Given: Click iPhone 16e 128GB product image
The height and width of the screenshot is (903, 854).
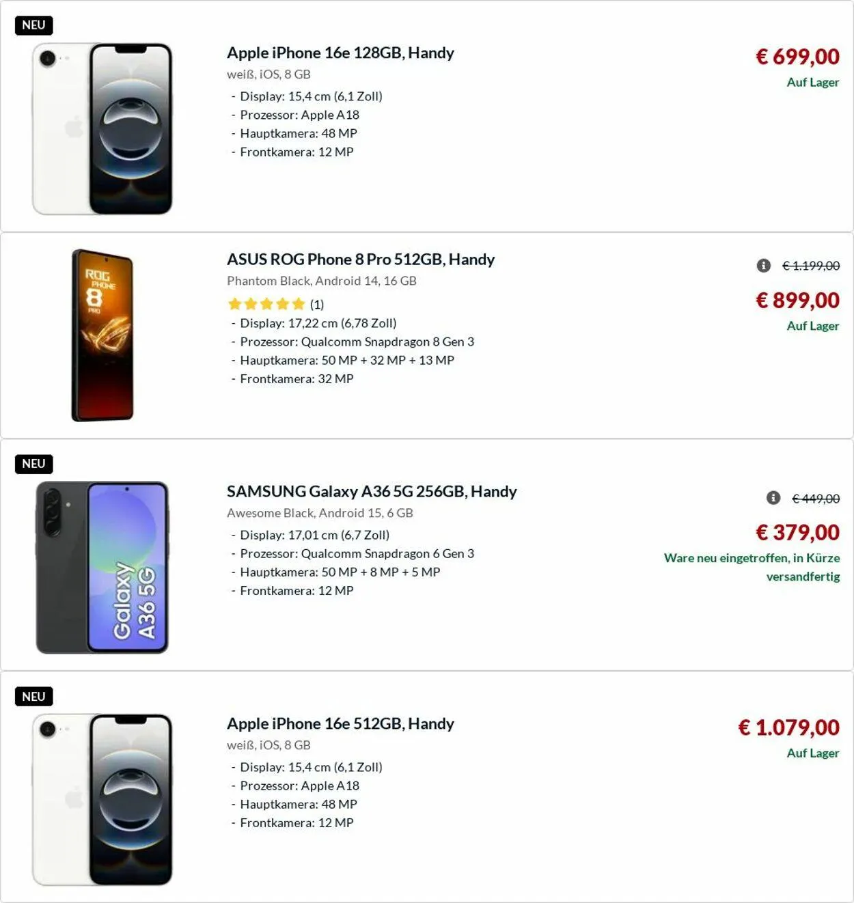Looking at the screenshot, I should pos(102,129).
